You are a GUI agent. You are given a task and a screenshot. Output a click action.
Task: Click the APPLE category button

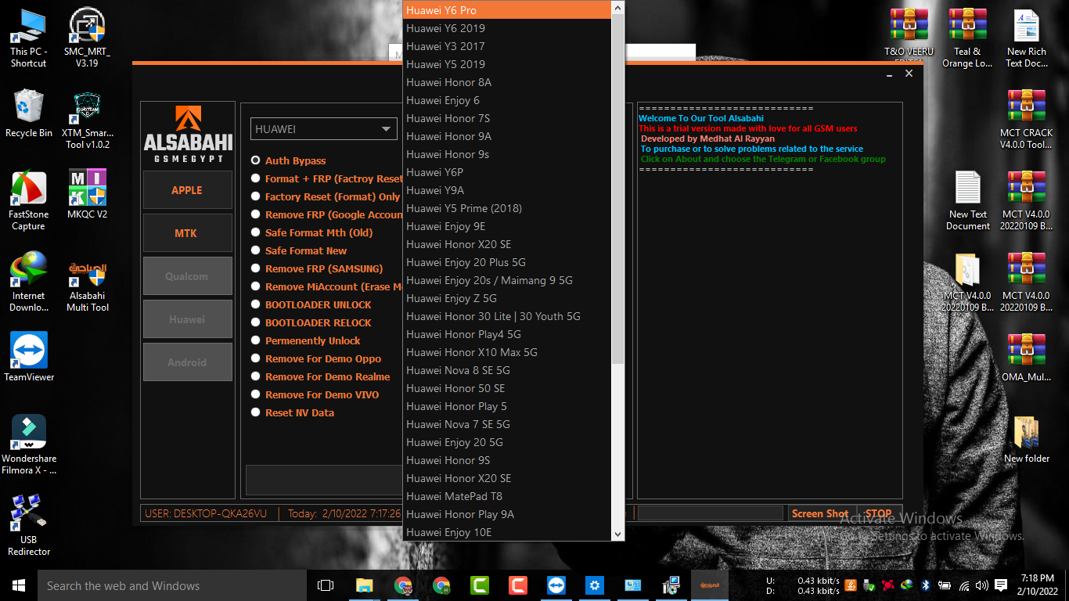click(x=187, y=190)
